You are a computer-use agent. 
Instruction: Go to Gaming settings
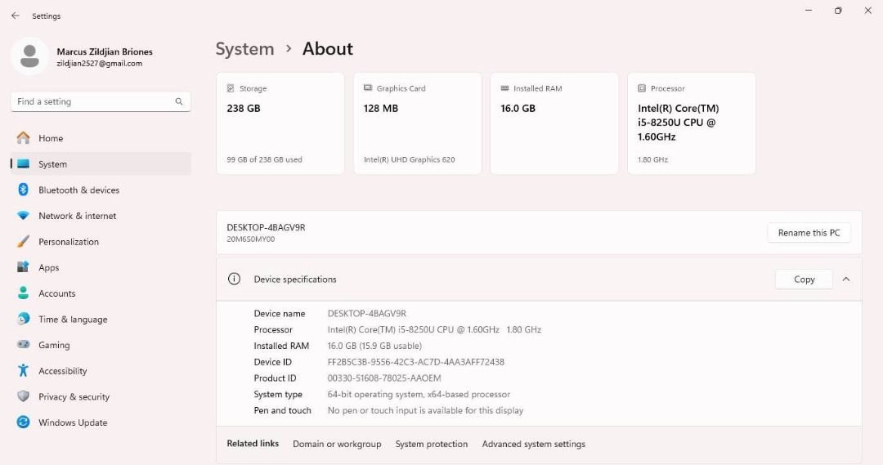[x=101, y=345]
